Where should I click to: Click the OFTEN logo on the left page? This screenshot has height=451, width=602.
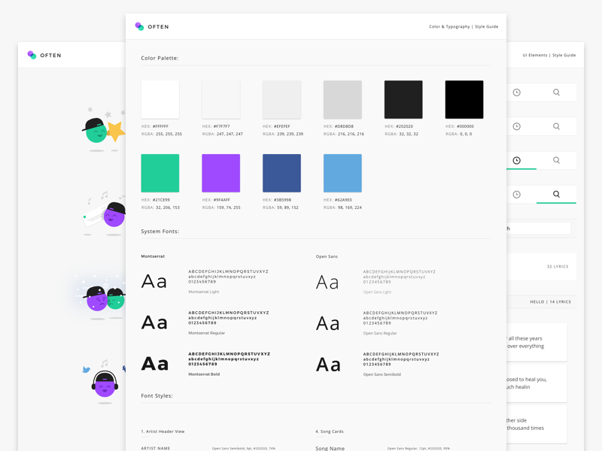coord(44,55)
